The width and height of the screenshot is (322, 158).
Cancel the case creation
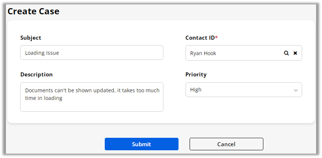pos(226,144)
